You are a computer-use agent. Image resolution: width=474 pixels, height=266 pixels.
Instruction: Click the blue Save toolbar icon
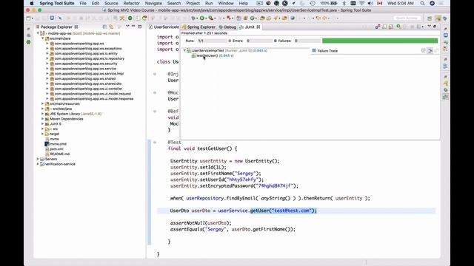pos(52,18)
